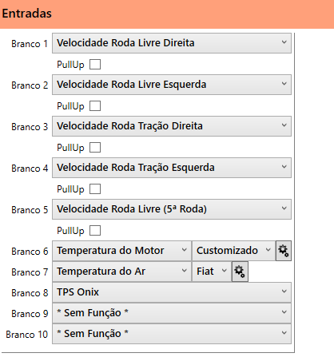Open the Customizado sensor type dropdown
Screen dimensions: 334x361
click(233, 251)
